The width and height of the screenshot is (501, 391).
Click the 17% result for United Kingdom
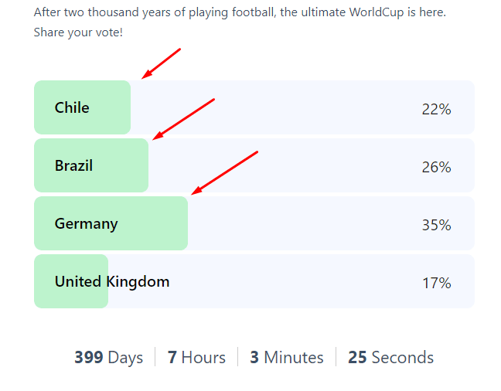(x=437, y=283)
